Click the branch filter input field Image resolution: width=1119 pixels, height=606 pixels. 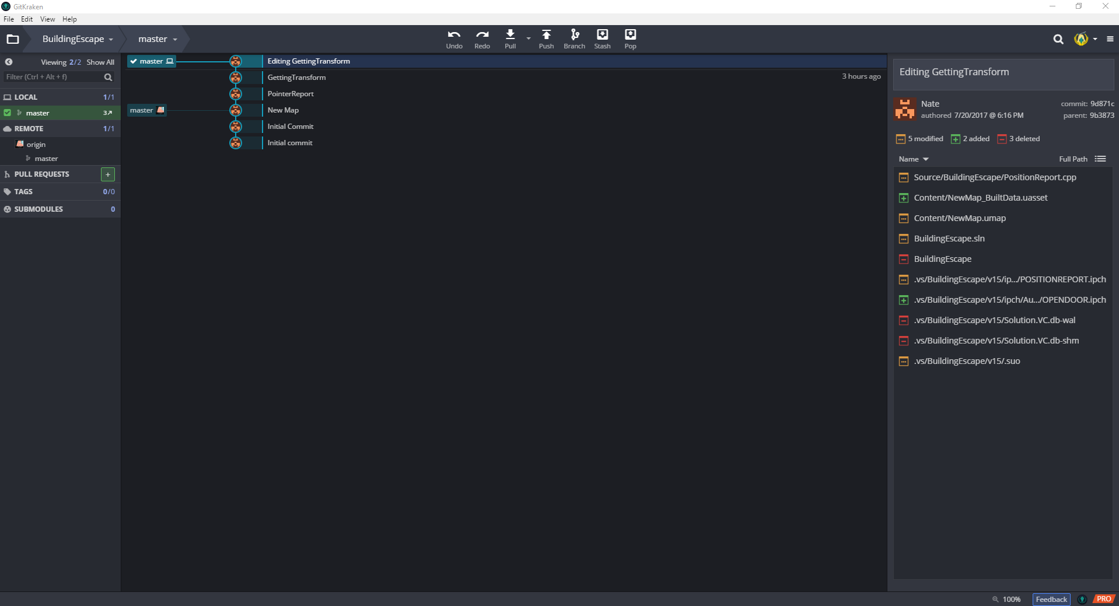pos(54,77)
